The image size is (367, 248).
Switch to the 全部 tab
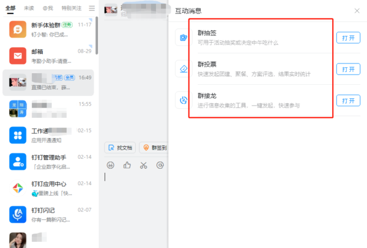pos(10,8)
